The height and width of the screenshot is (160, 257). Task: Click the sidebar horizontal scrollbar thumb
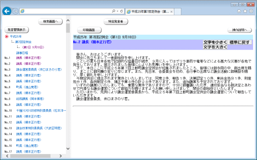point(30,156)
